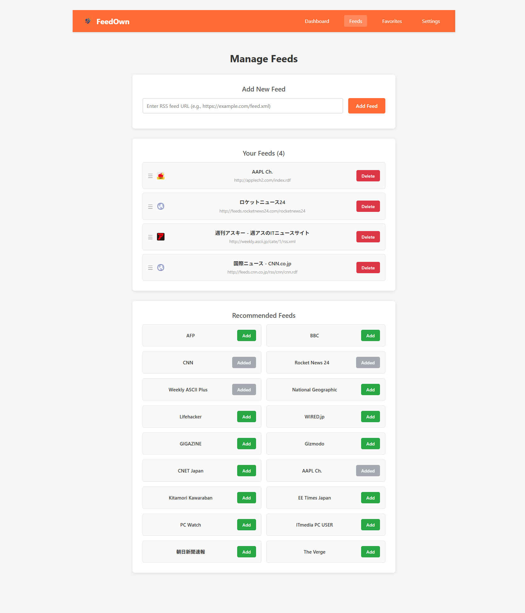Click the AAPL Ch. title in Your Feeds
The width and height of the screenshot is (525, 613).
pos(262,172)
